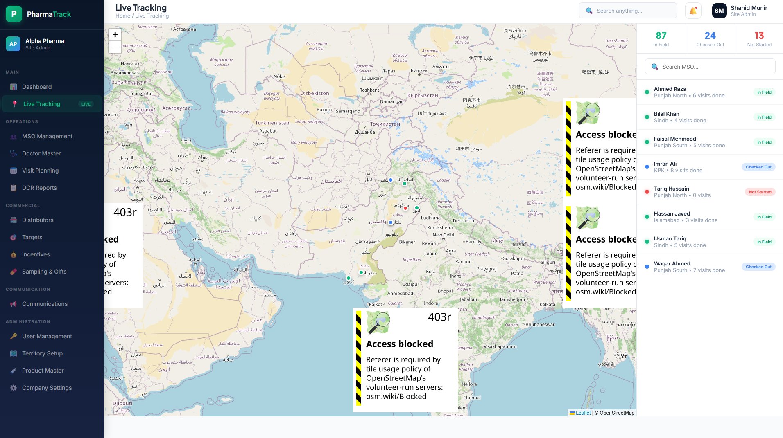Click the SM user avatar
The width and height of the screenshot is (783, 438).
click(x=720, y=11)
